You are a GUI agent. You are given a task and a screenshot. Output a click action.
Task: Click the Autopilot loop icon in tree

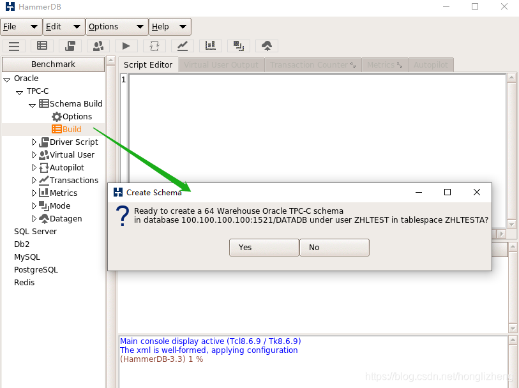(x=44, y=168)
